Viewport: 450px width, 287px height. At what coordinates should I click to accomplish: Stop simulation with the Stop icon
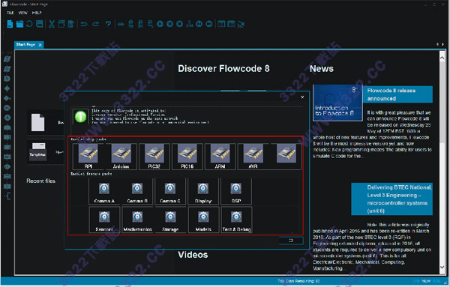180,24
